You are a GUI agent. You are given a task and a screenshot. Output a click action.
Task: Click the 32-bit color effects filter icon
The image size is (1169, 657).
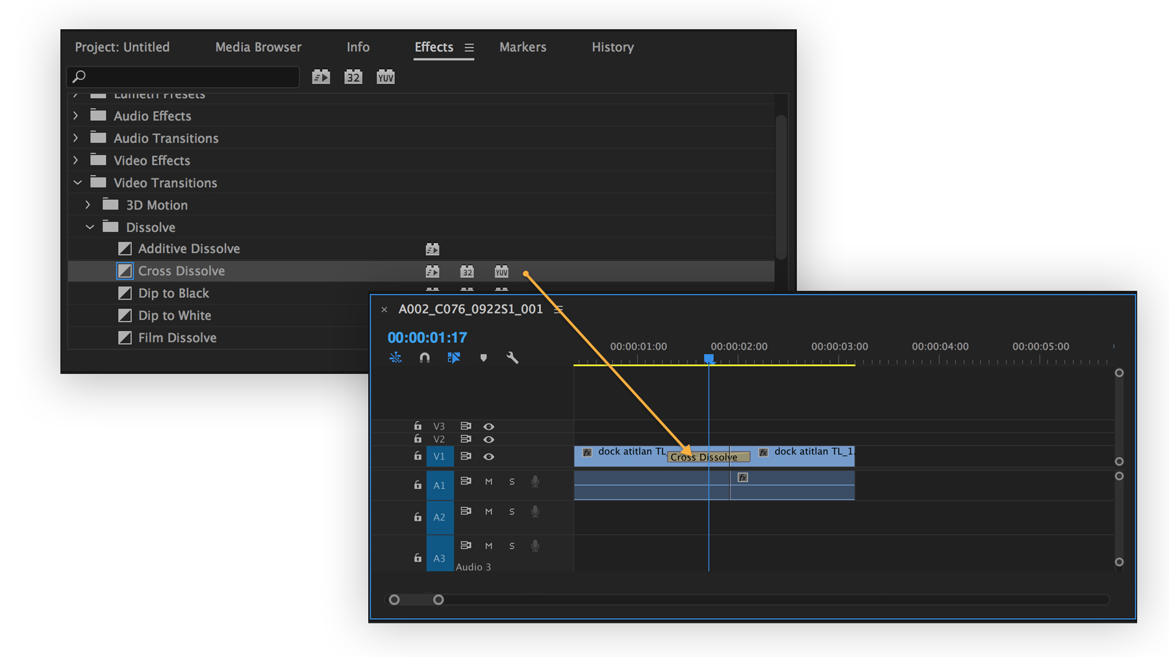353,76
